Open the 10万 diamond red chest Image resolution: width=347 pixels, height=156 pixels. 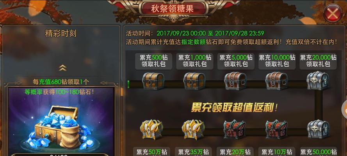[277, 129]
